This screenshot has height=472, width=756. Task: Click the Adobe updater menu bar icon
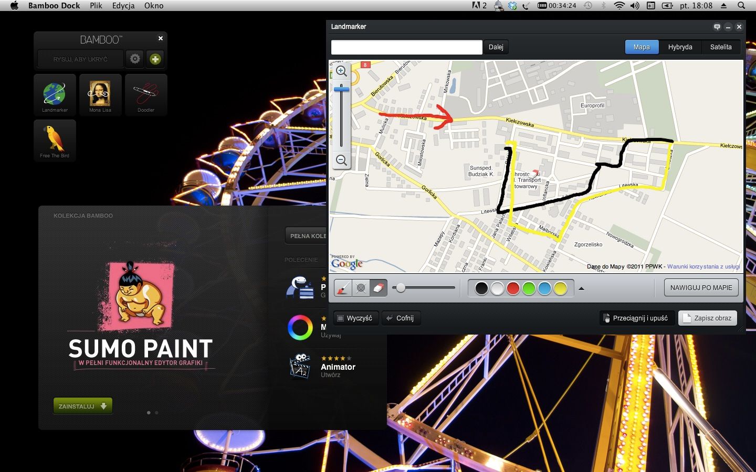pos(479,6)
